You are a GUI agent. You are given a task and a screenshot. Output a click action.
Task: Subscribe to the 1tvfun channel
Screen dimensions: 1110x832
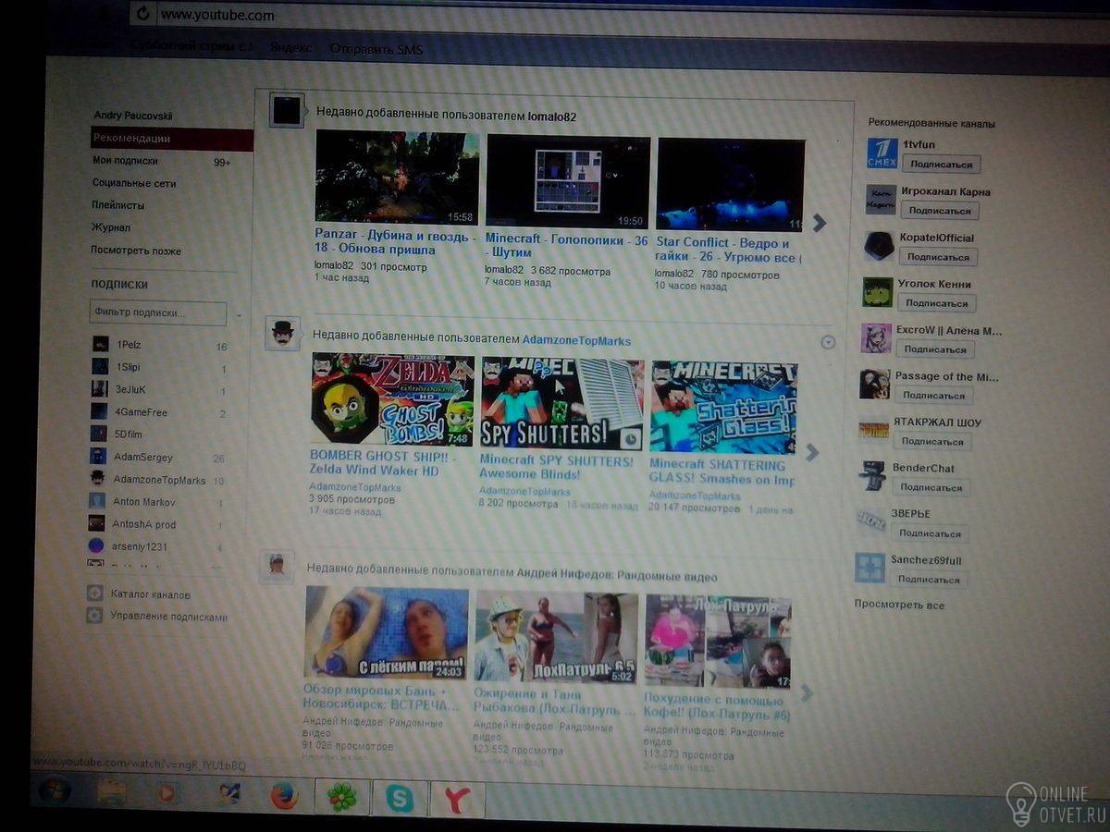click(941, 165)
